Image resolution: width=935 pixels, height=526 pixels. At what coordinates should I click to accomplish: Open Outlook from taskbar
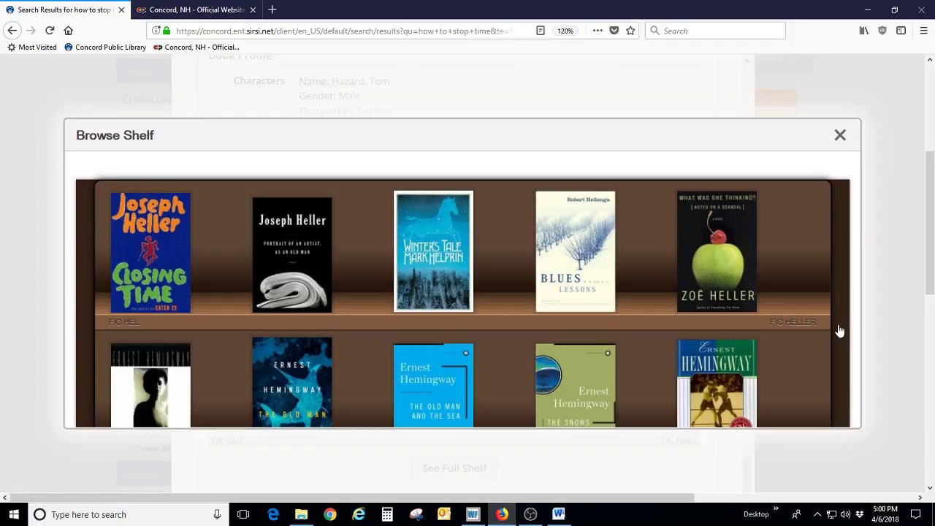pyautogui.click(x=444, y=514)
